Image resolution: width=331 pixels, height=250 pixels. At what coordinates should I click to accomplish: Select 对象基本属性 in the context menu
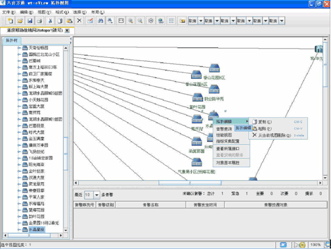coord(228,162)
